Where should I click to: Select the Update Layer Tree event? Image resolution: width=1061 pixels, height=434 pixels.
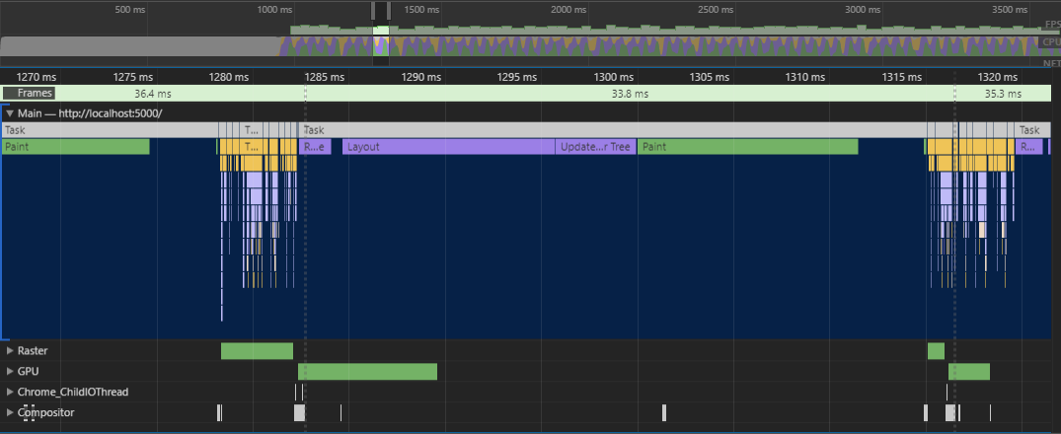pyautogui.click(x=595, y=147)
